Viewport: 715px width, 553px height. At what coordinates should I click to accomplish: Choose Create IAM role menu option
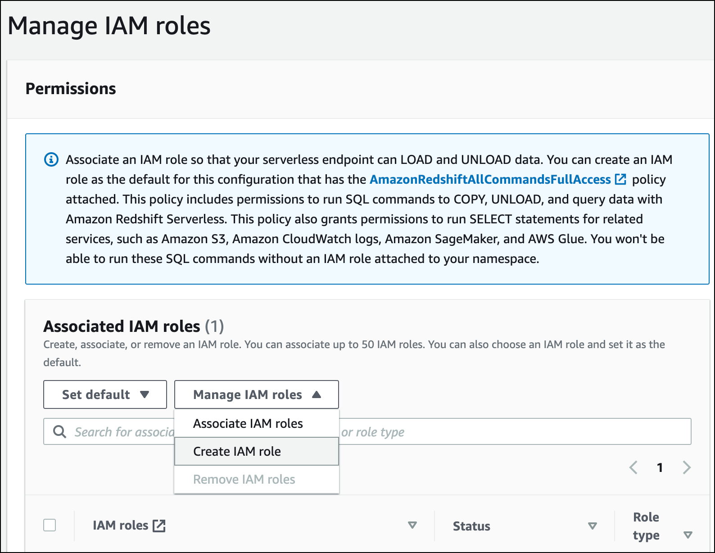(x=237, y=451)
